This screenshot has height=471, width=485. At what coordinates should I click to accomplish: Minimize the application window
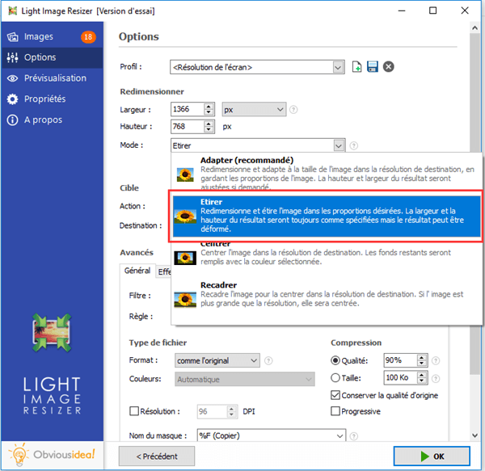[402, 11]
